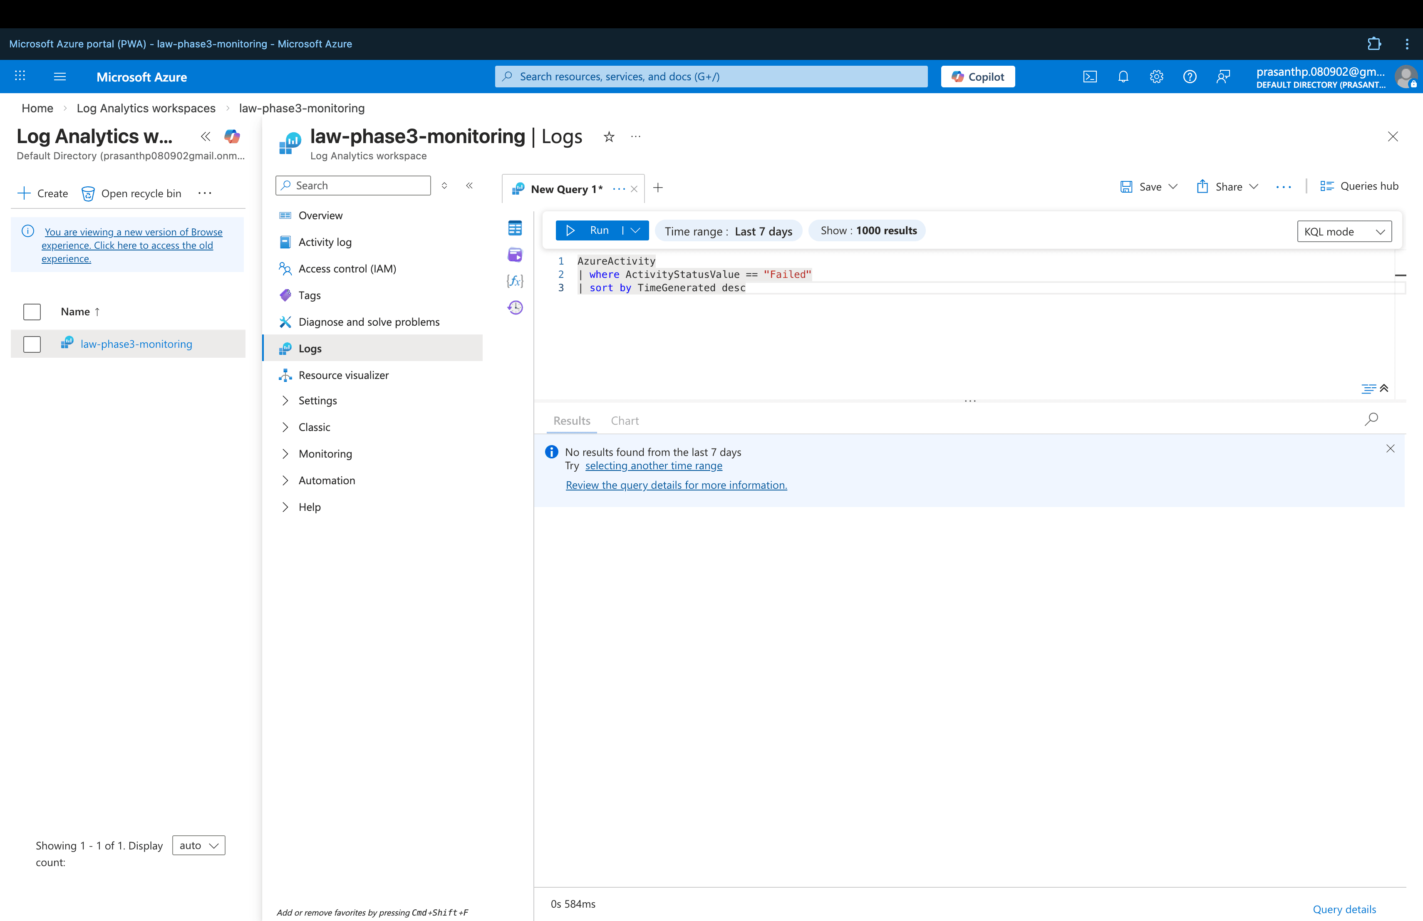Search the query results magnifier icon
The width and height of the screenshot is (1423, 921).
pyautogui.click(x=1371, y=419)
